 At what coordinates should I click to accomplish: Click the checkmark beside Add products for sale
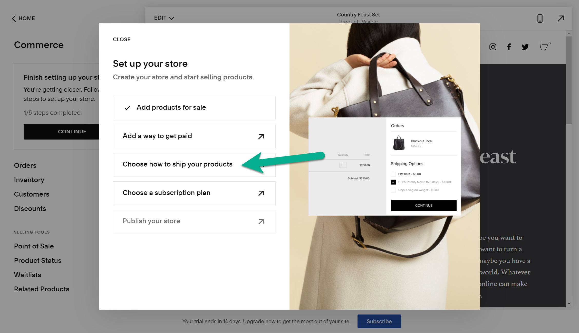[127, 108]
